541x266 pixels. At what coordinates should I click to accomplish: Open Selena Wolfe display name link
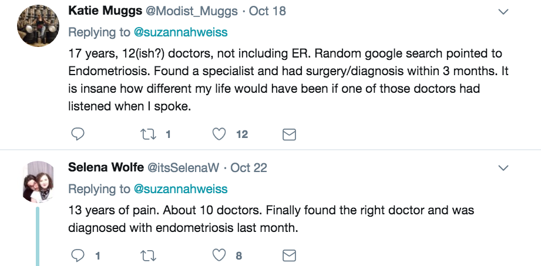(x=106, y=167)
